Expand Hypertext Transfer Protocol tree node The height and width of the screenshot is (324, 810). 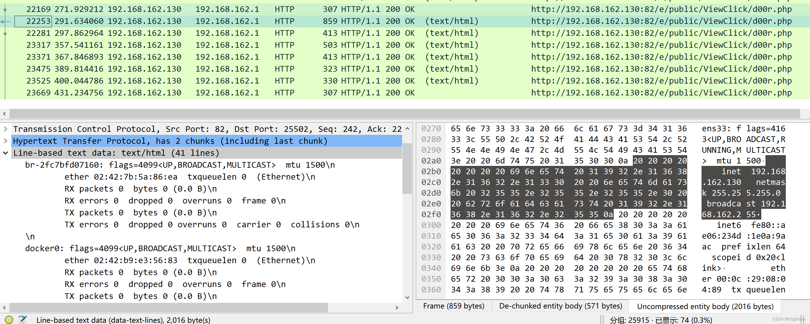point(5,141)
